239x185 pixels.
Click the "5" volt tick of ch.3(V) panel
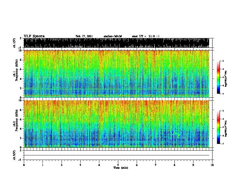point(21,151)
